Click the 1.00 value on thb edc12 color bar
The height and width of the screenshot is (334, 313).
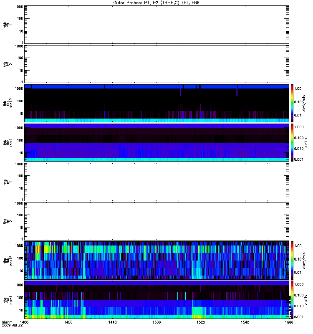coord(298,89)
